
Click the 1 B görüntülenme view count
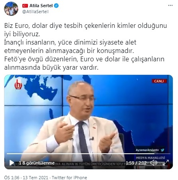click(37, 163)
